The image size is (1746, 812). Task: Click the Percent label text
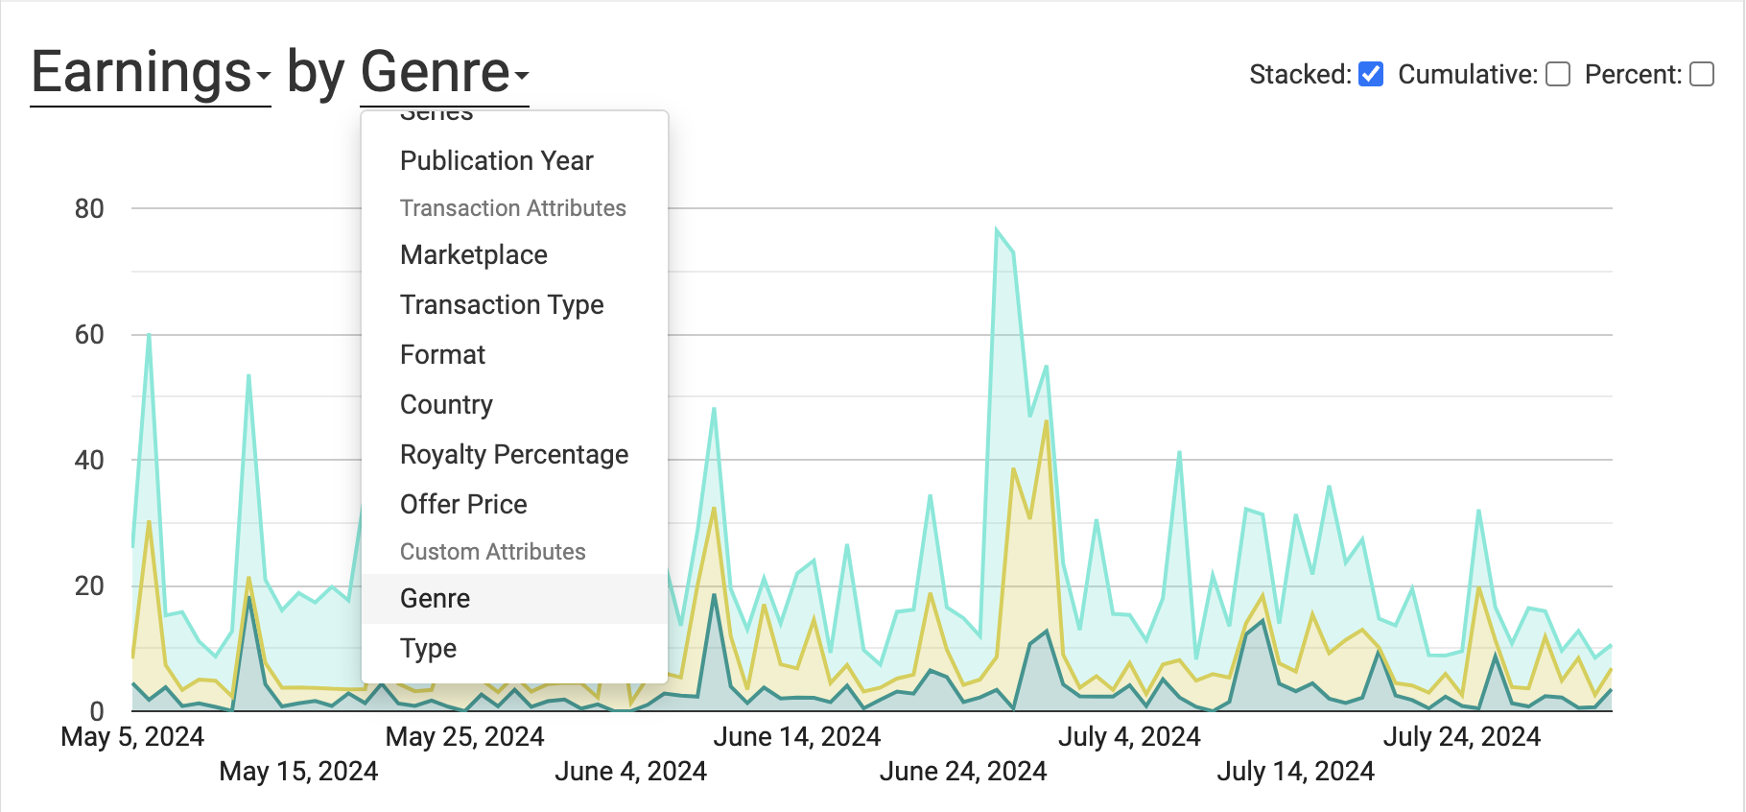pos(1633,74)
